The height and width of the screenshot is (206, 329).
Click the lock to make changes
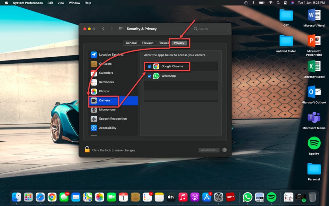point(87,149)
